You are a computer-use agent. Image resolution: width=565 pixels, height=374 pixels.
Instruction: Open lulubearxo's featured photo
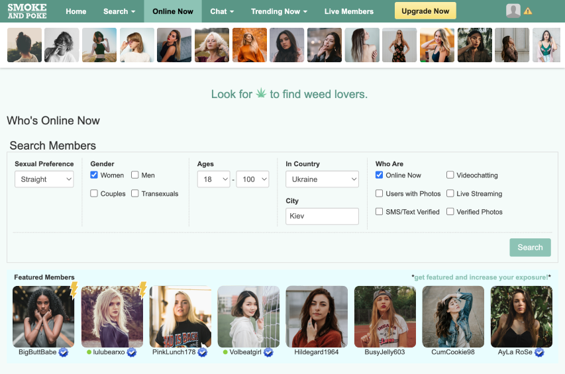pos(112,317)
